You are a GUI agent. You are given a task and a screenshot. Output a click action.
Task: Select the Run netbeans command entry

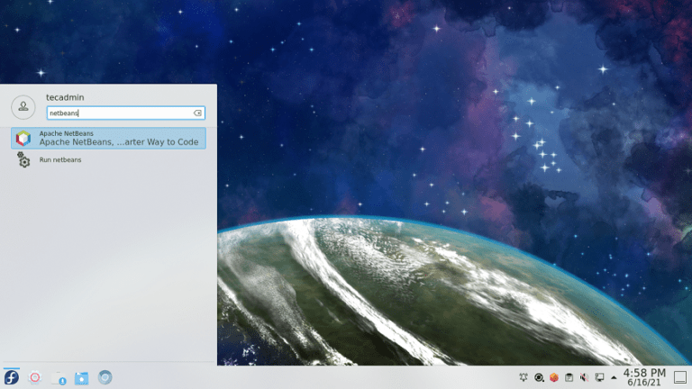(x=60, y=160)
